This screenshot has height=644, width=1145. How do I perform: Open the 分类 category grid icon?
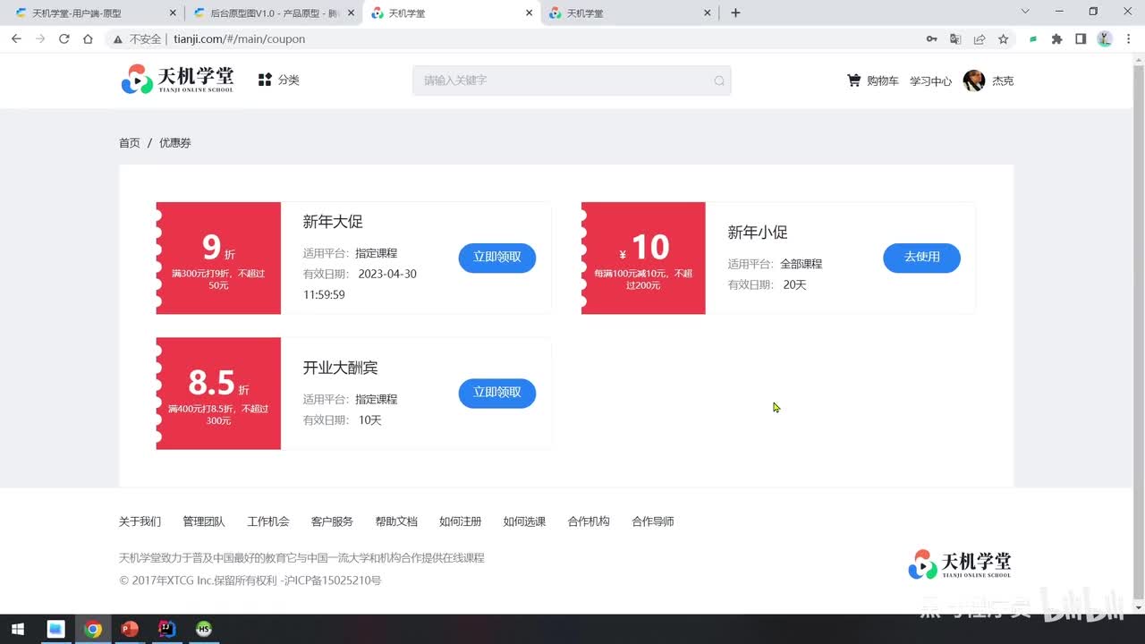tap(265, 80)
